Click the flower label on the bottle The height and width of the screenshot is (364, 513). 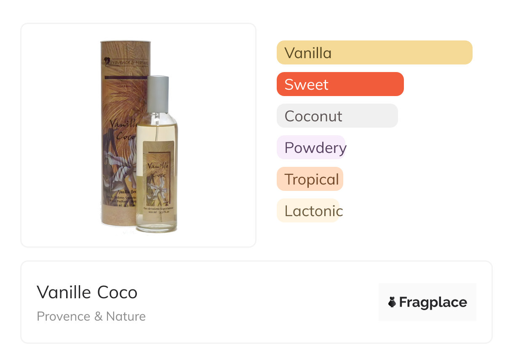(x=159, y=178)
